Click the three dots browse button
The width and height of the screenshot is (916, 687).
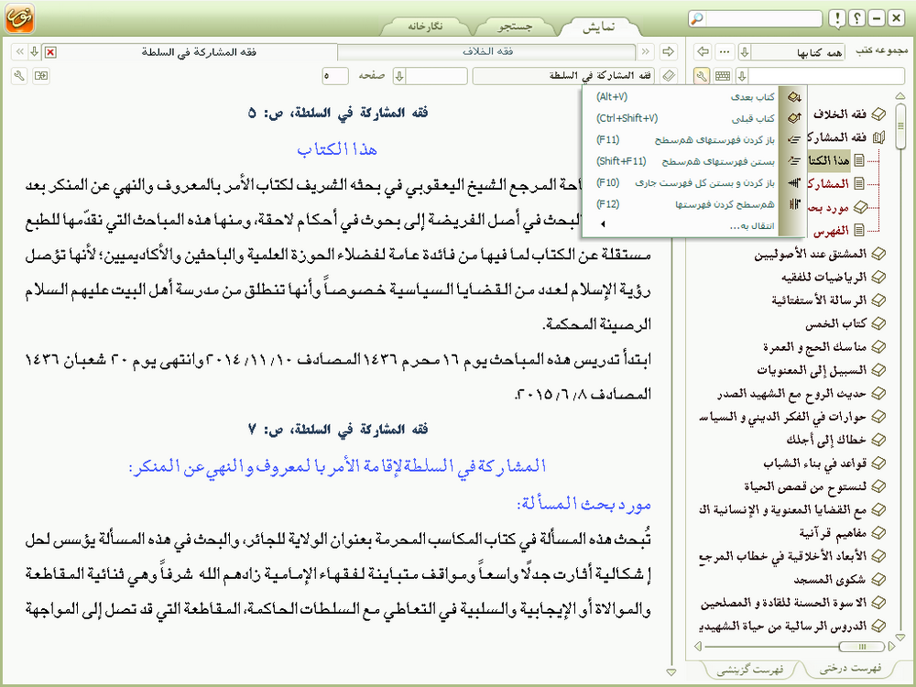(725, 51)
